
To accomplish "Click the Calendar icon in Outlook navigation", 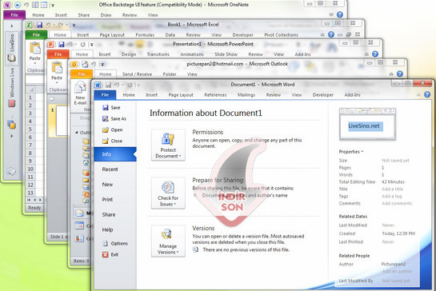I will pos(79,225).
